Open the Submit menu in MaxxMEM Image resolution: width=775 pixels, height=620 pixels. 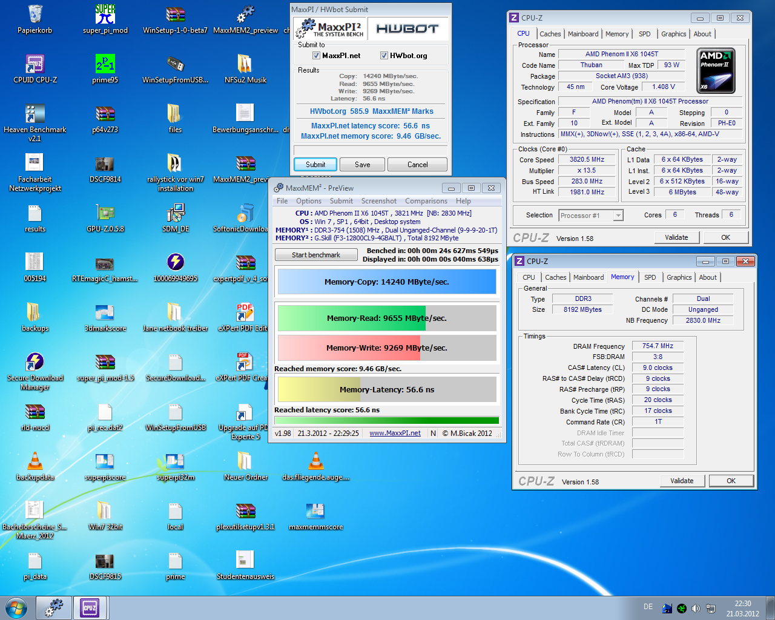pos(341,201)
